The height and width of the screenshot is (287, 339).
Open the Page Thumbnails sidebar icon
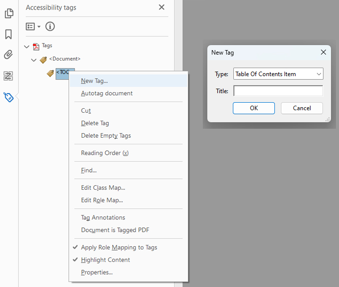click(9, 14)
